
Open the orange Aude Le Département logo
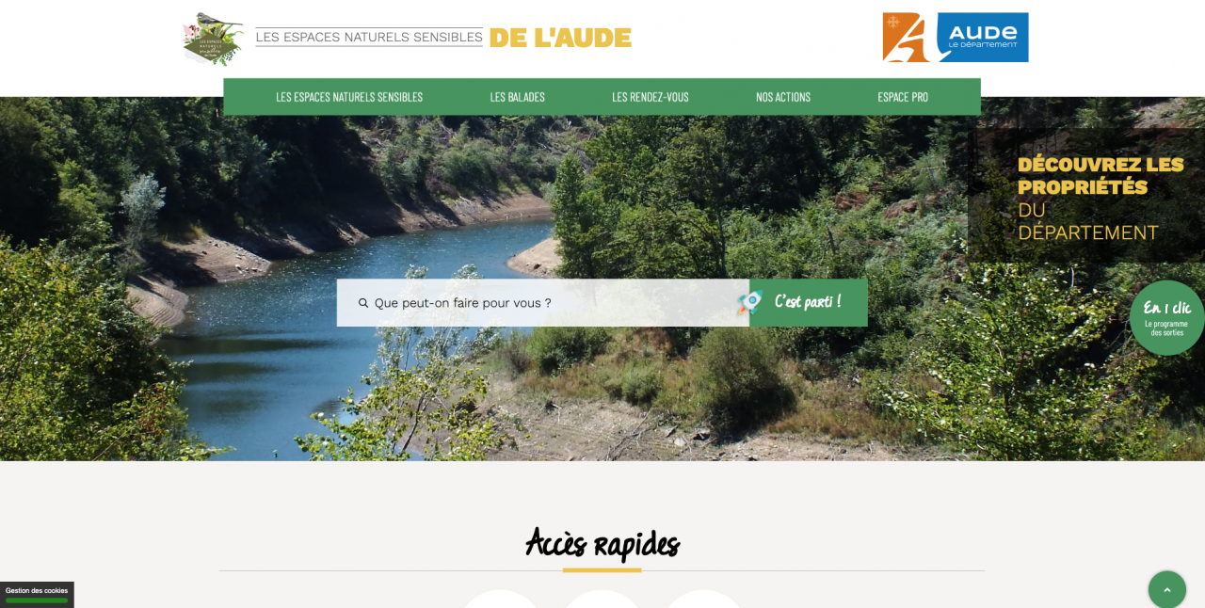pos(955,37)
